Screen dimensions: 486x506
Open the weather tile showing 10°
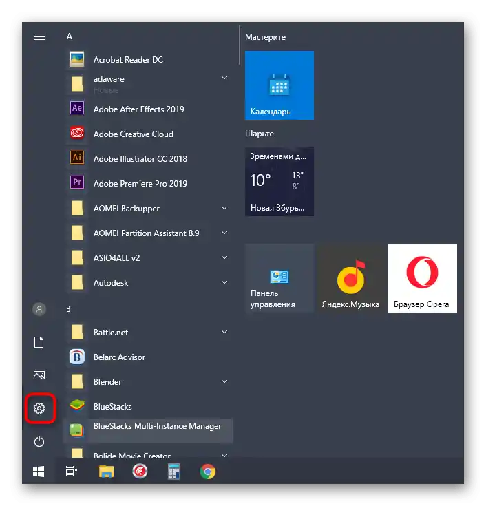pyautogui.click(x=279, y=182)
